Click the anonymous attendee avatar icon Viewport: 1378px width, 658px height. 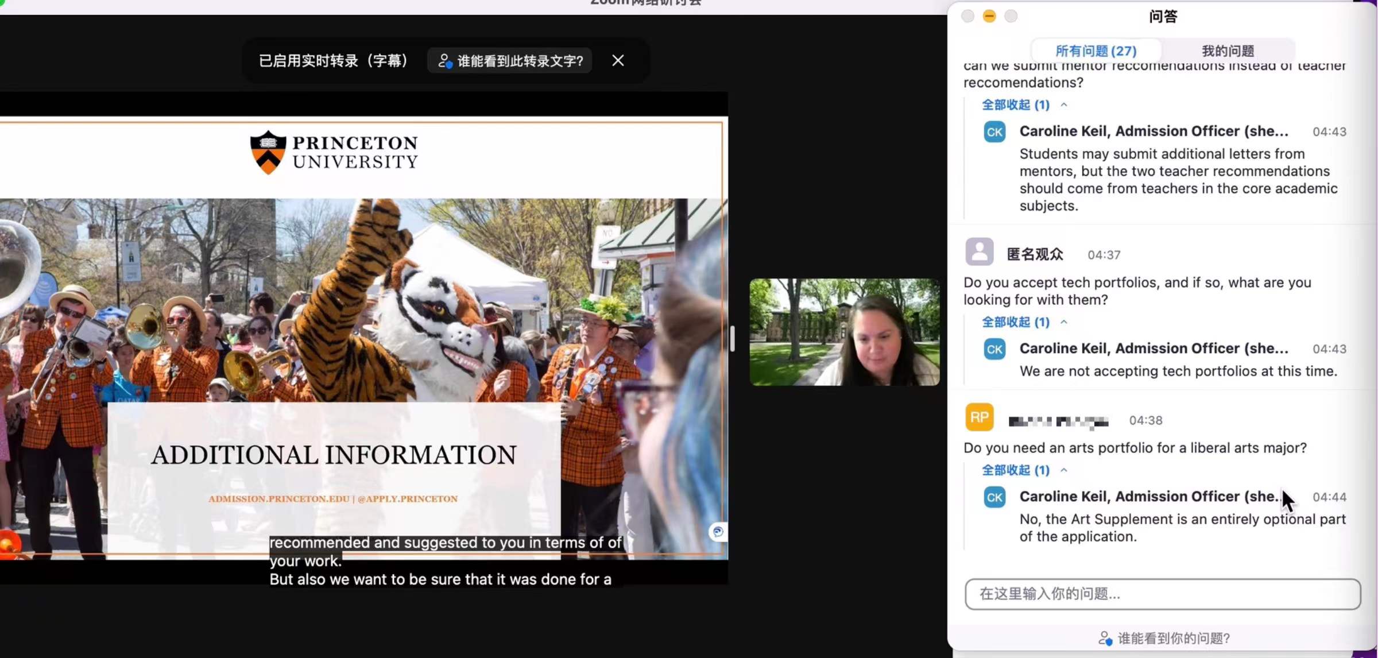pyautogui.click(x=979, y=252)
